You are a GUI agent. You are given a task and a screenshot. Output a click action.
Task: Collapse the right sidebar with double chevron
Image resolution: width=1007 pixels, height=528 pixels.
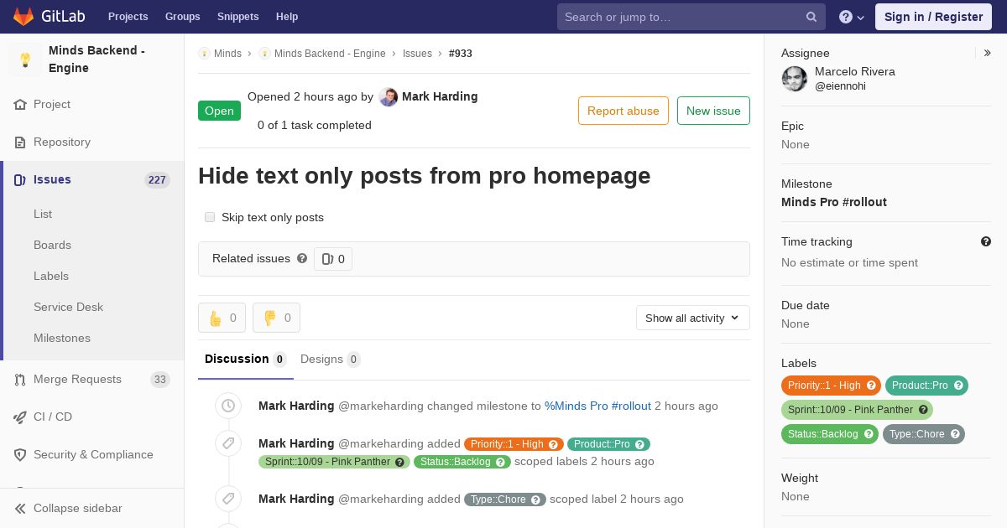tap(988, 53)
